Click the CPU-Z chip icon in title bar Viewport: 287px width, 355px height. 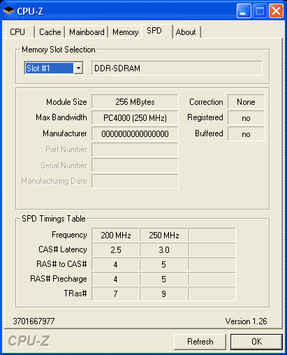8,10
